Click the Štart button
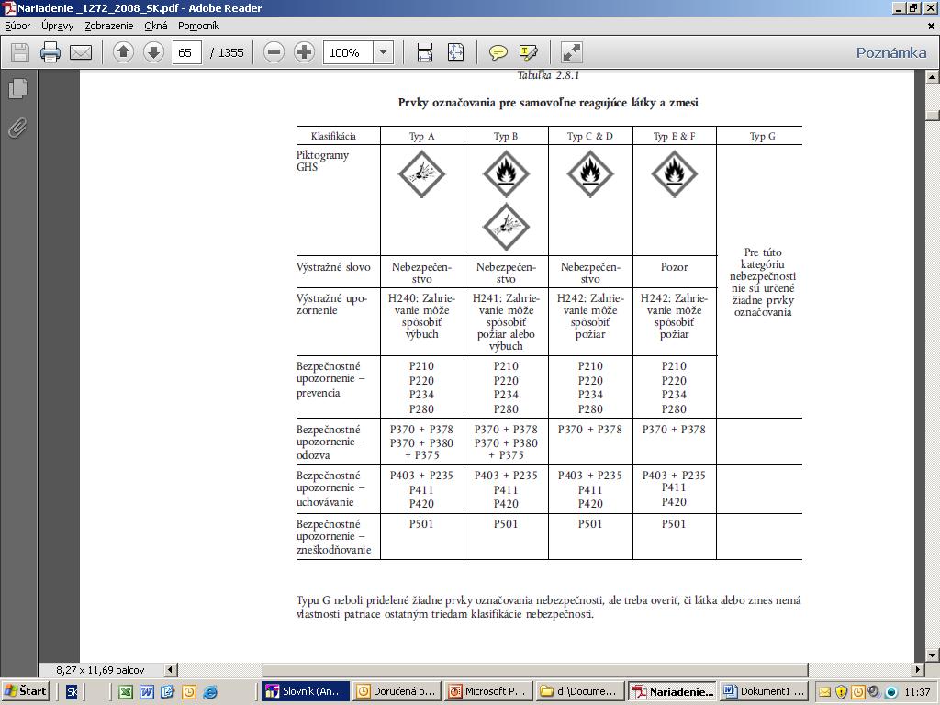940x705 pixels. 25,691
